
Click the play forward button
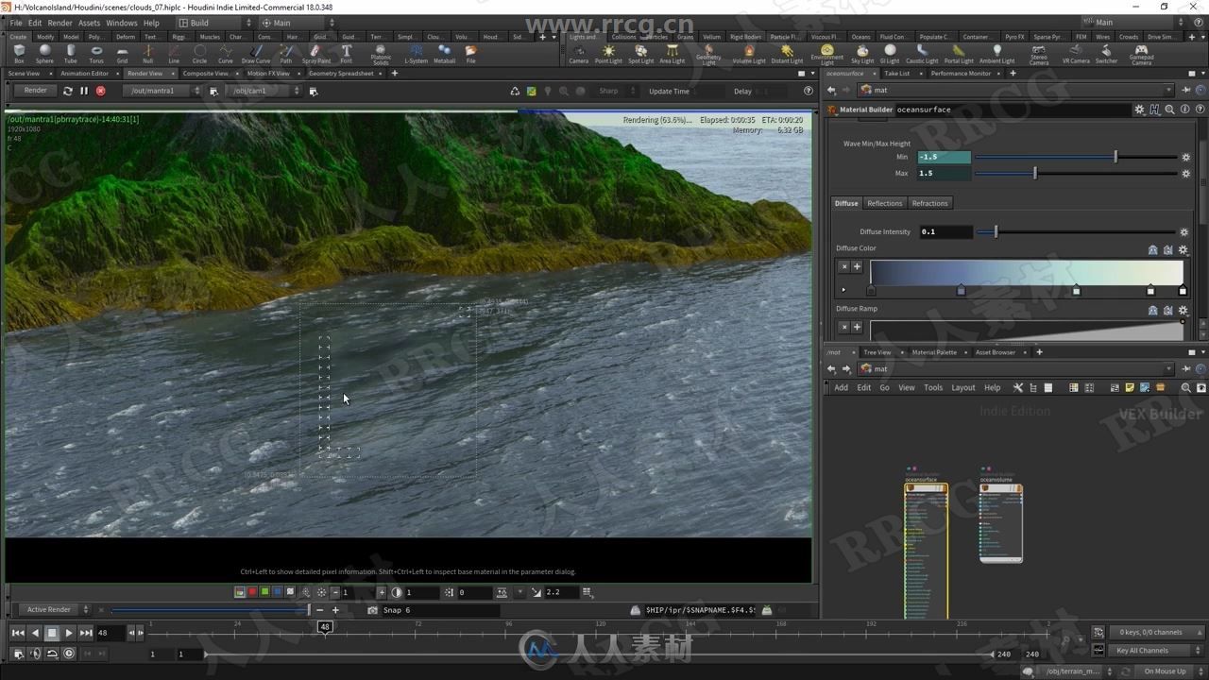click(x=69, y=633)
